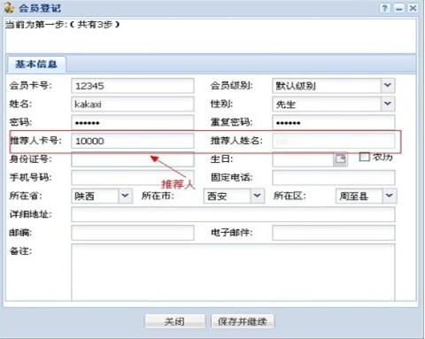Focus the 固定电话 input field

tap(334, 178)
